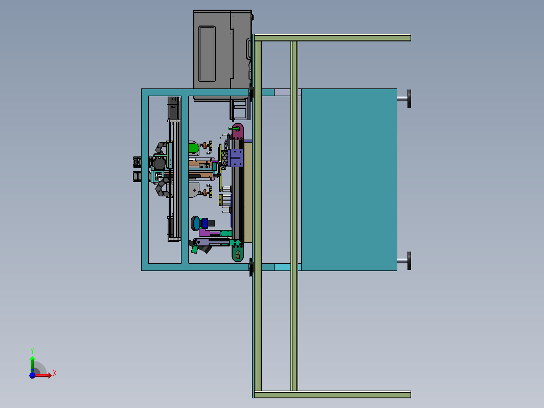This screenshot has height=408, width=544.
Task: Click the blue Z axis ball of the triad
Action: click(x=32, y=375)
